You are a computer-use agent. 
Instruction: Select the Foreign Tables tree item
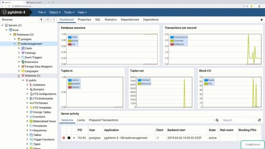click(42, 112)
